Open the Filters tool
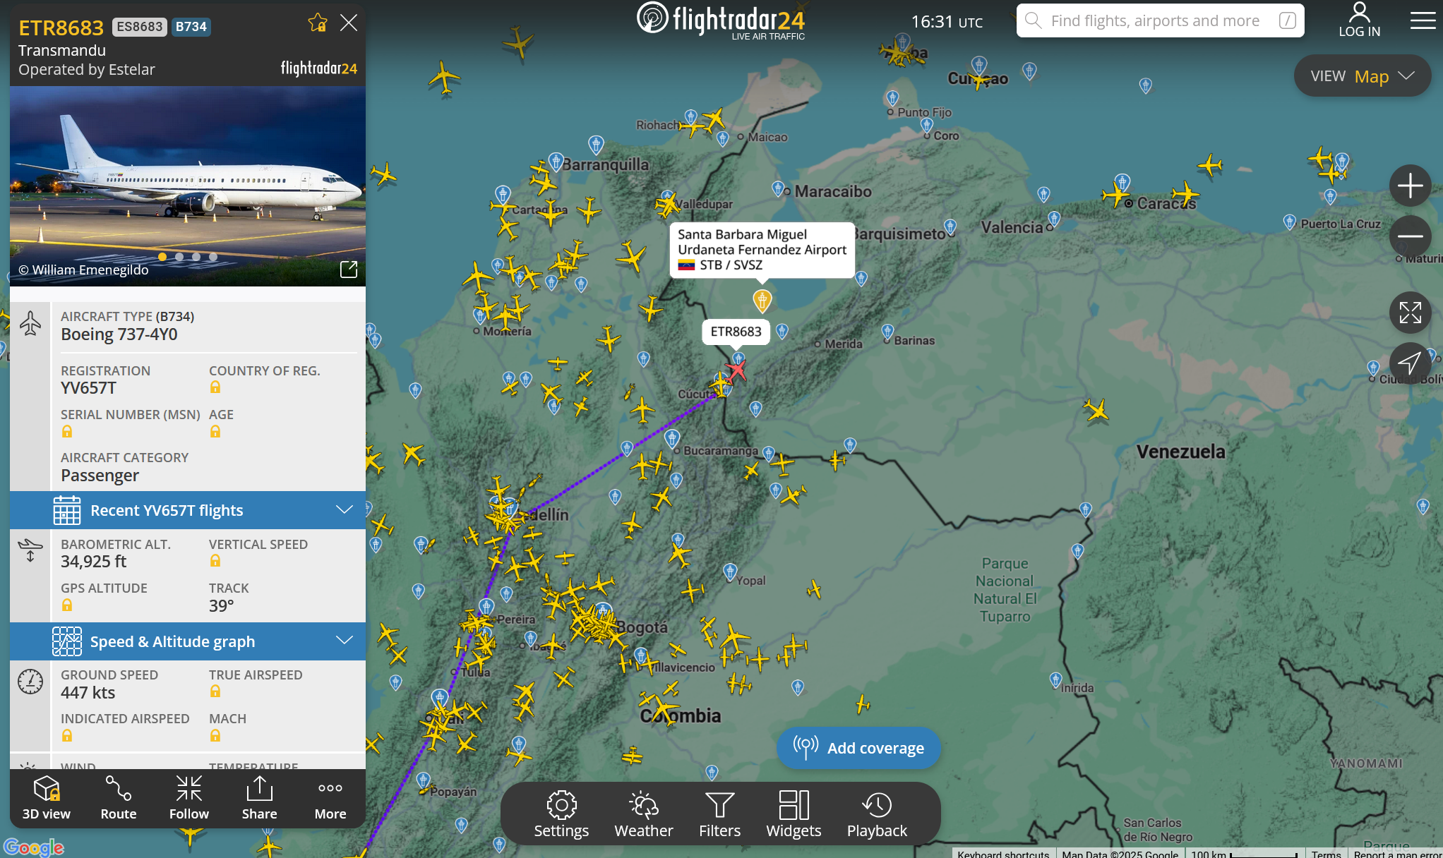The image size is (1443, 858). tap(719, 814)
